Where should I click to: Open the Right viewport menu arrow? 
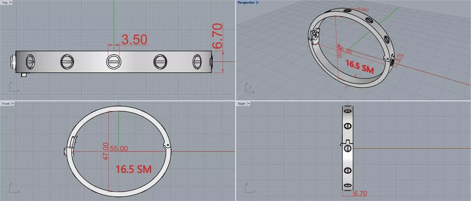point(249,104)
